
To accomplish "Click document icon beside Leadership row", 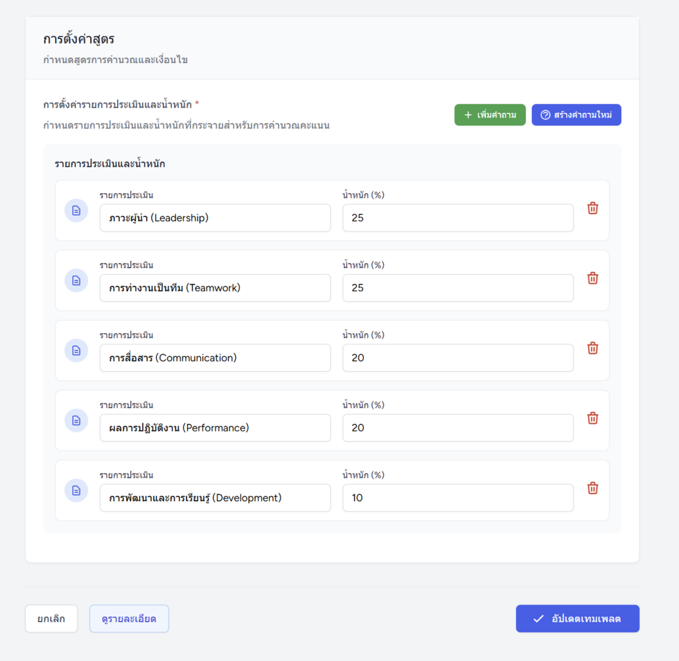I will [76, 210].
